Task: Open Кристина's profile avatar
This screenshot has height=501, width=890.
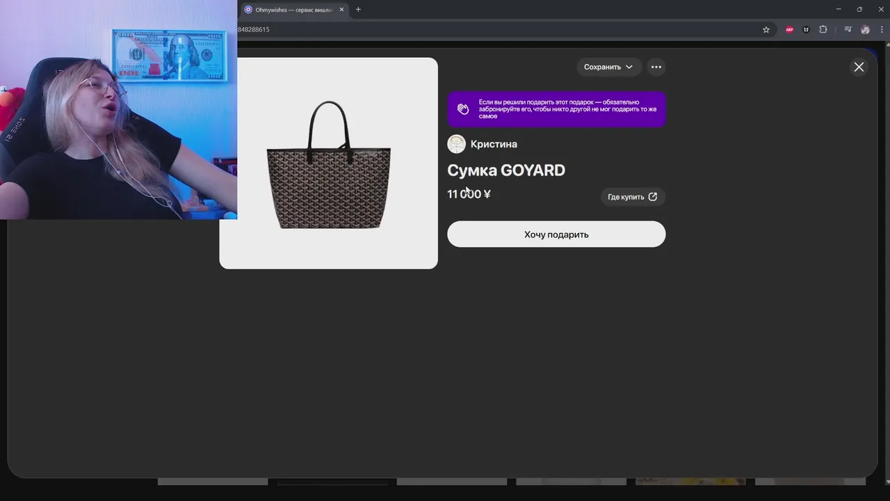Action: (x=456, y=144)
